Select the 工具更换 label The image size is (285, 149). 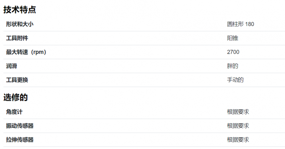click(17, 80)
